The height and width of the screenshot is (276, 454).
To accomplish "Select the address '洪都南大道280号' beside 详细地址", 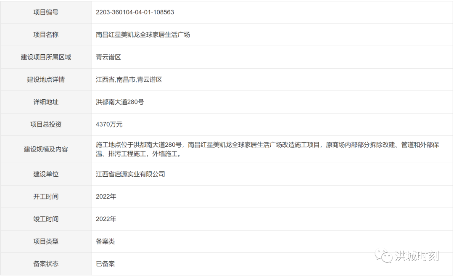I will click(x=120, y=102).
